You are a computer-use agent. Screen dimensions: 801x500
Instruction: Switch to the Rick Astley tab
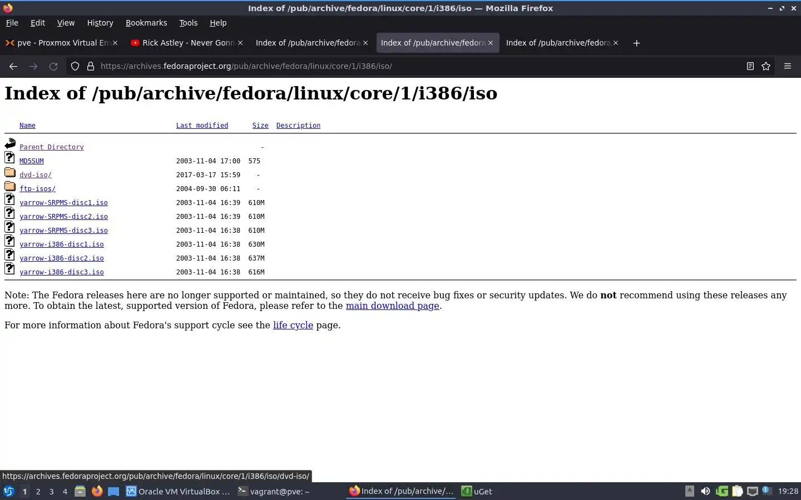[x=187, y=43]
